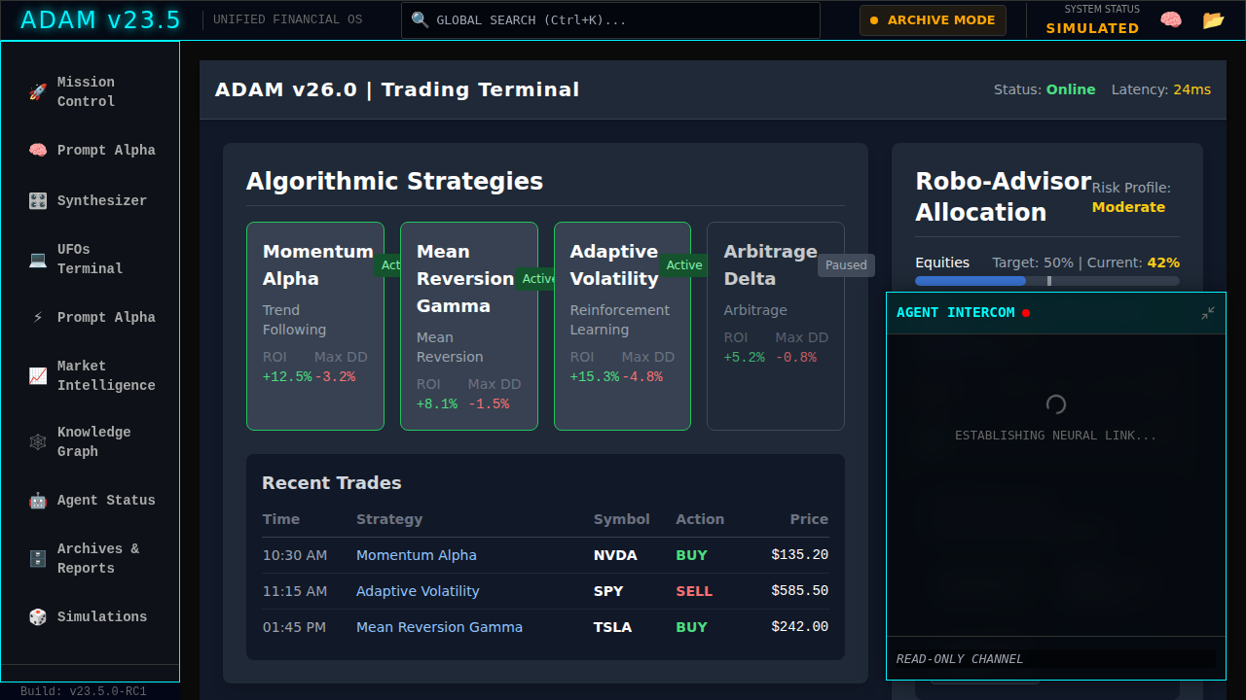
Task: Click the chart icon for Market Intelligence
Action: click(38, 376)
